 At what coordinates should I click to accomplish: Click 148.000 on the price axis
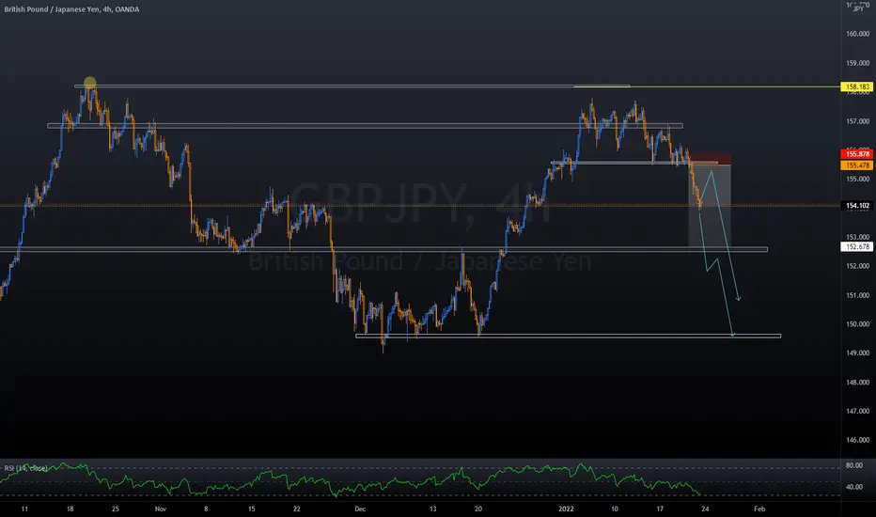[x=857, y=383]
